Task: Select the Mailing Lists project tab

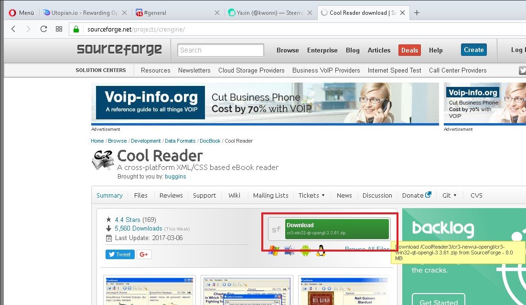Action: [x=271, y=195]
